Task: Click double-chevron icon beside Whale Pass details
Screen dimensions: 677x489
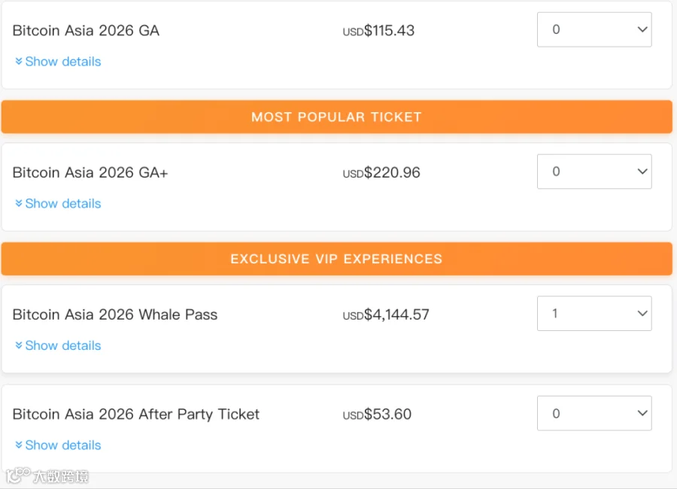Action: click(x=19, y=345)
